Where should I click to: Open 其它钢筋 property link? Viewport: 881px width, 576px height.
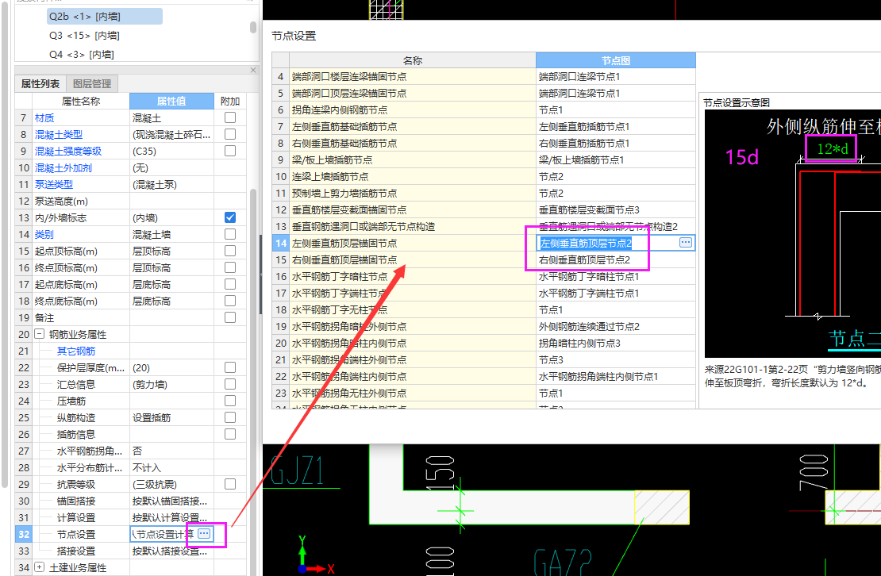tap(76, 351)
